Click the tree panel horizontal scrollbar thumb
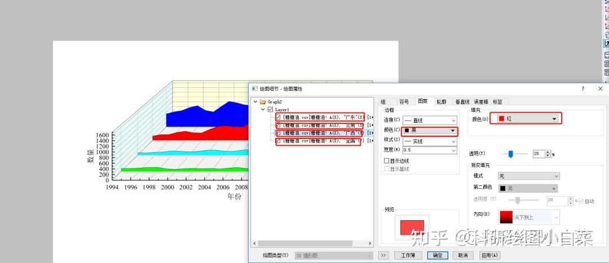 click(305, 244)
